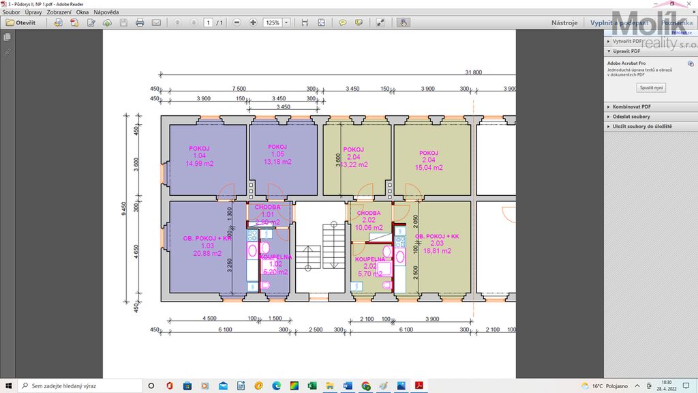Expand the Vytvořit PDF section
The height and width of the screenshot is (393, 698).
(626, 41)
